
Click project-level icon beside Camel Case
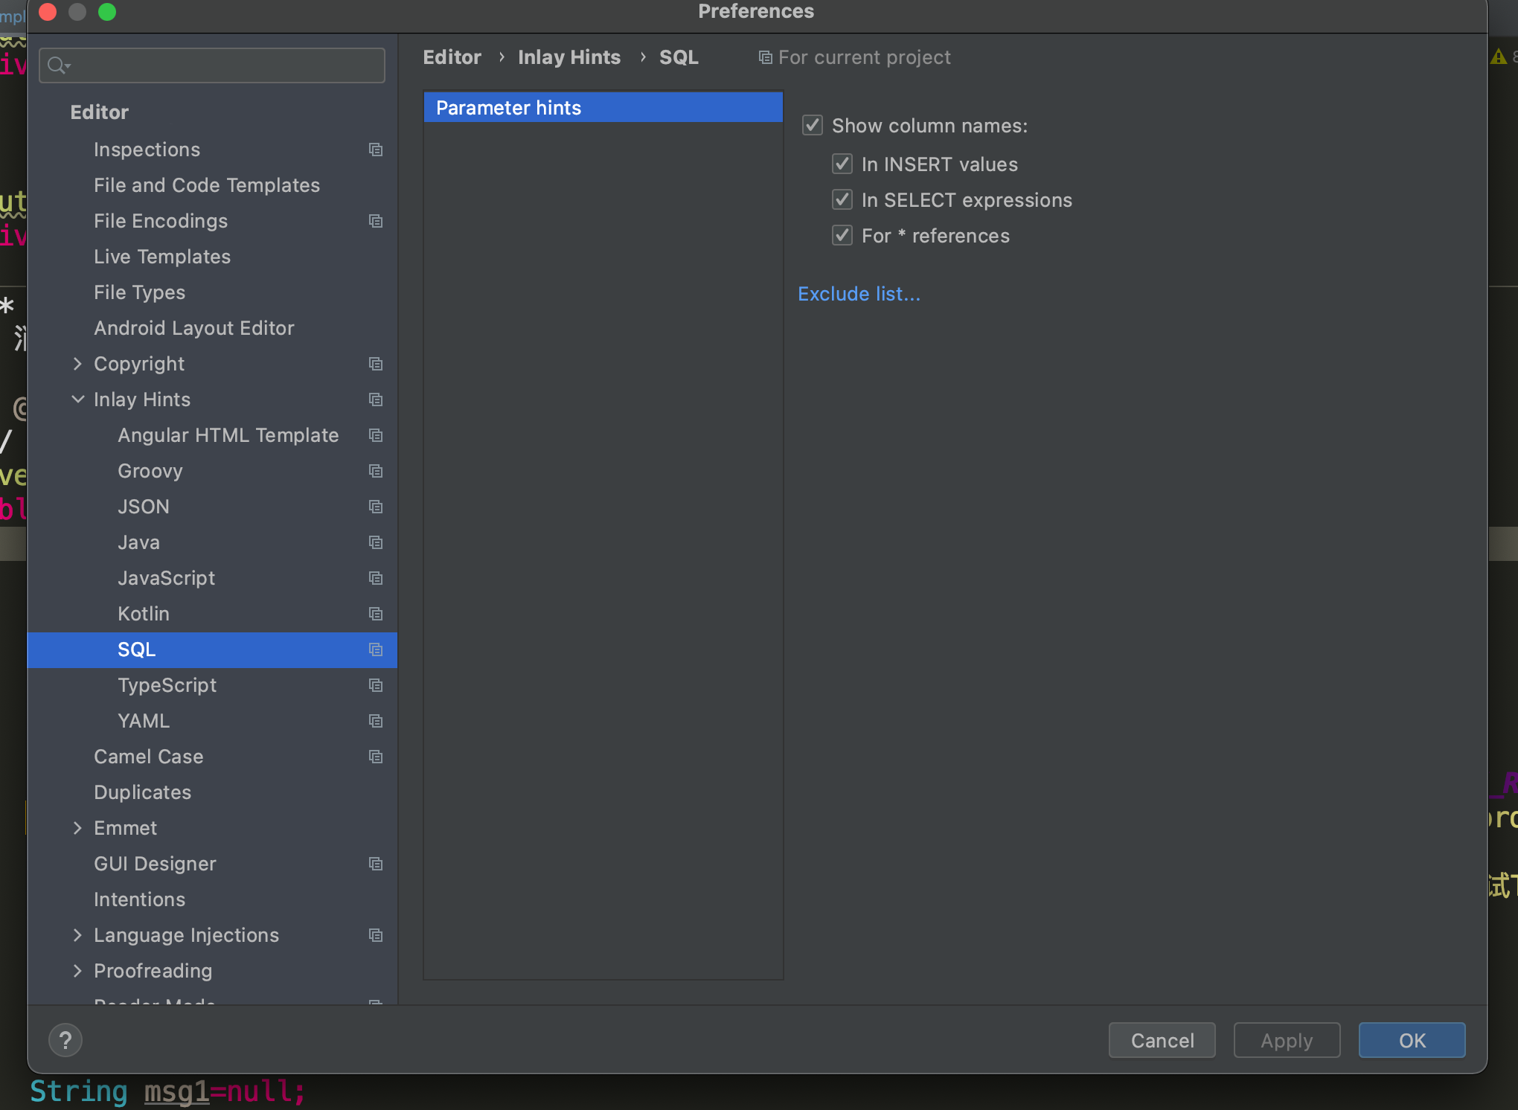pyautogui.click(x=376, y=757)
